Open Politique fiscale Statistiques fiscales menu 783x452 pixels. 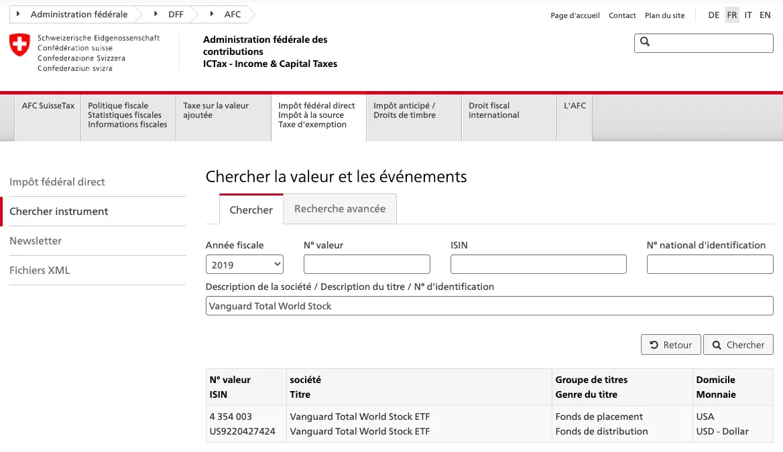pos(128,118)
